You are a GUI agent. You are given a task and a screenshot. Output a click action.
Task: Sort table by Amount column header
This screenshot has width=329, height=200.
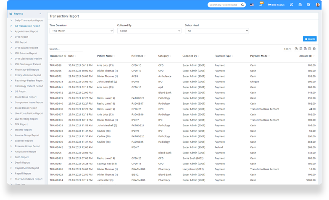(306, 56)
